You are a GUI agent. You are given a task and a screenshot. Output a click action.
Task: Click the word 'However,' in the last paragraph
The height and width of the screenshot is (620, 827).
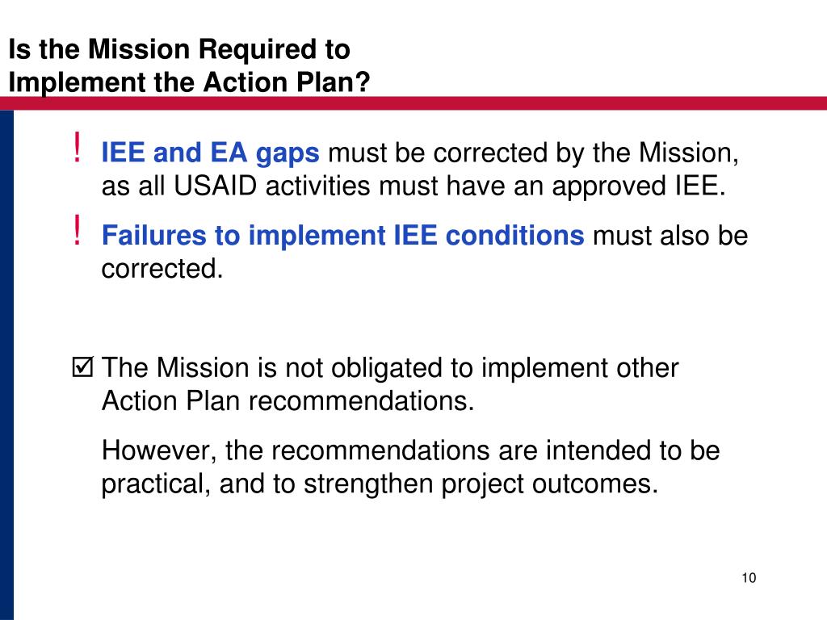click(x=159, y=451)
